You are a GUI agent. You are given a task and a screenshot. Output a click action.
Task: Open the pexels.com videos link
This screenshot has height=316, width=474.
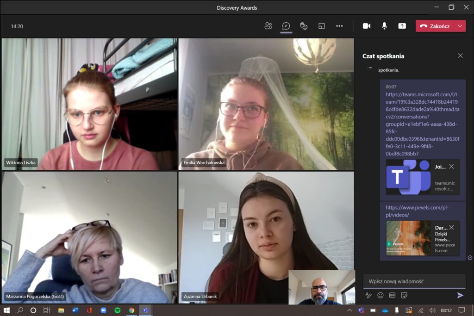pos(417,211)
